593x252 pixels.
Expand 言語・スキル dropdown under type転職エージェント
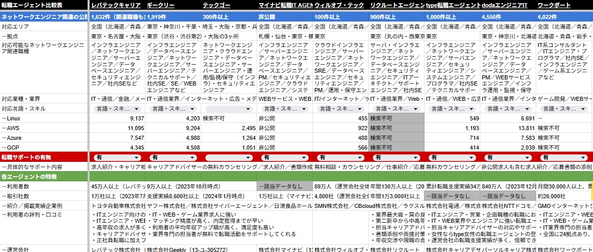(452, 109)
